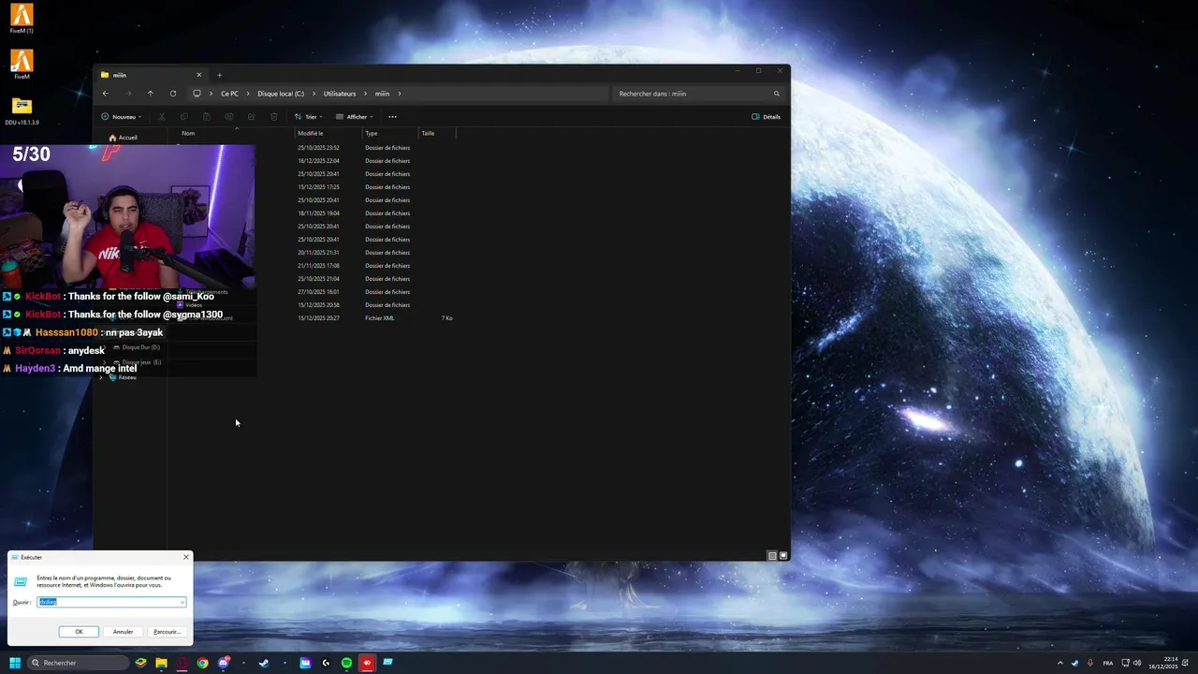Switch to details list view icon

[x=772, y=555]
